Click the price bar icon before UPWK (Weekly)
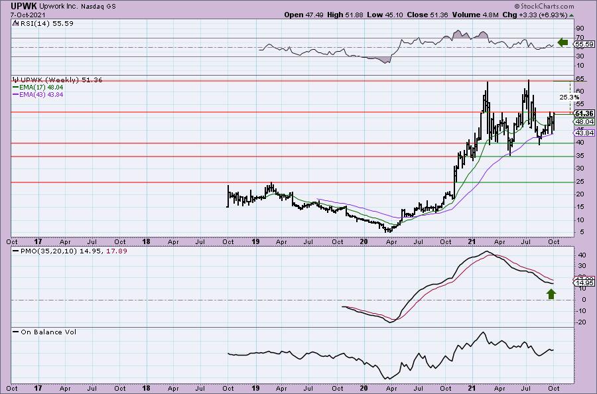597x394 pixels. (x=16, y=80)
